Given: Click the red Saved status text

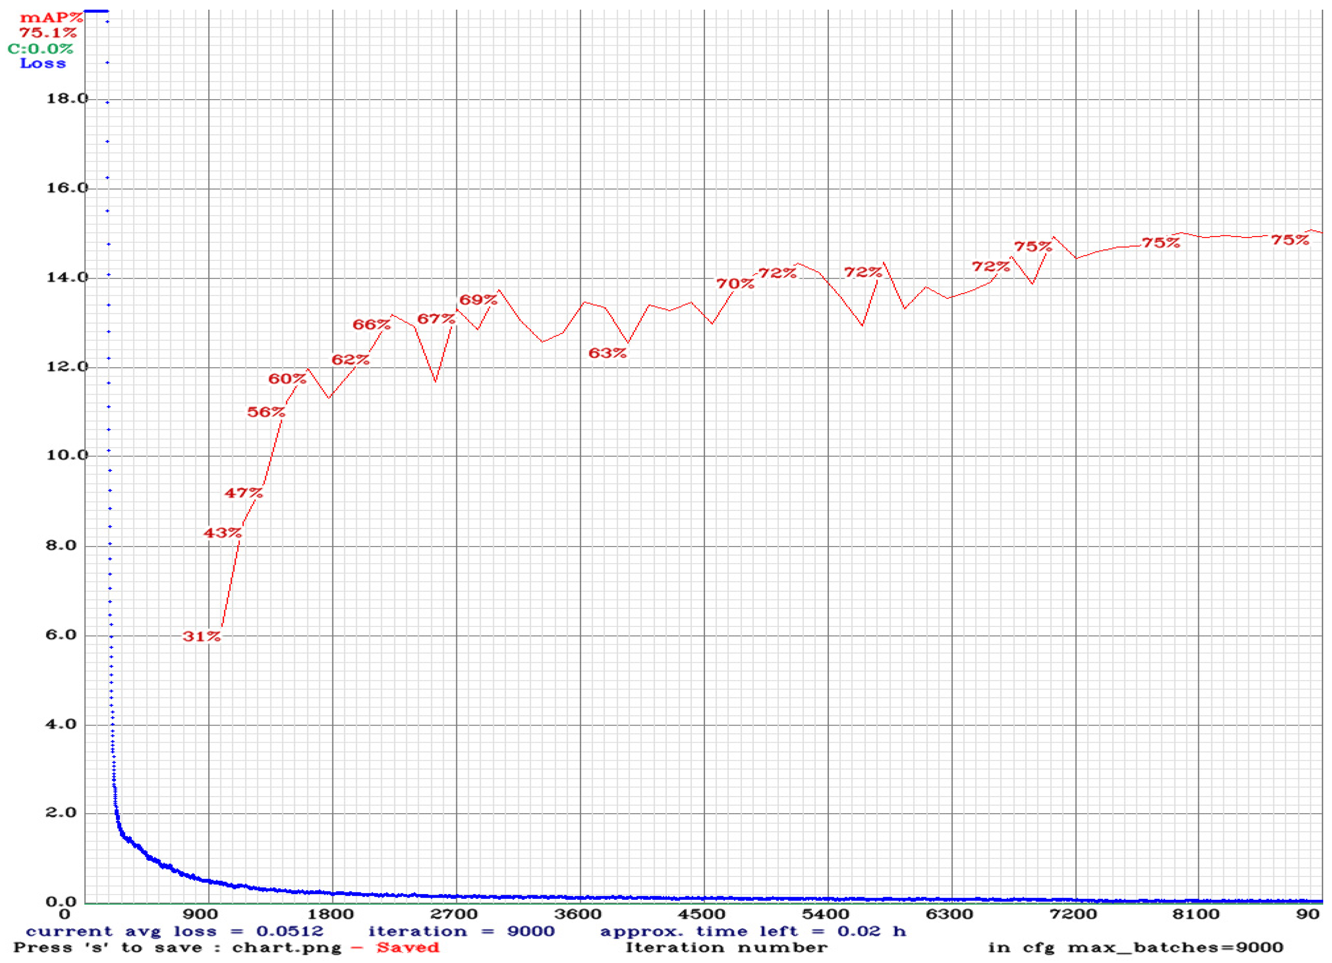Looking at the screenshot, I should tap(407, 947).
